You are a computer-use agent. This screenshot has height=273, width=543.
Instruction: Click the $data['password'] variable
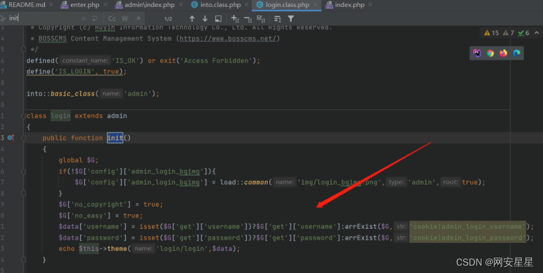point(93,237)
